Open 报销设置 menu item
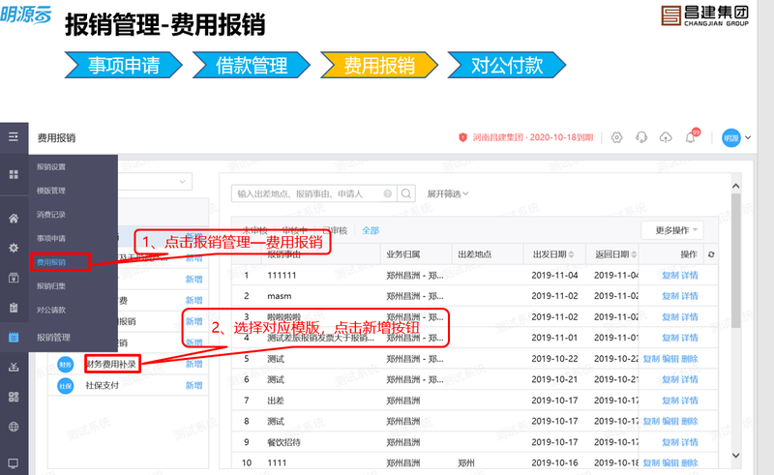 (x=51, y=167)
